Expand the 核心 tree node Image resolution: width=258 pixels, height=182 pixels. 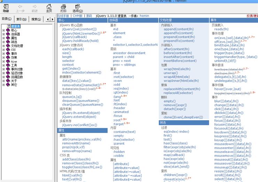(x=3, y=31)
